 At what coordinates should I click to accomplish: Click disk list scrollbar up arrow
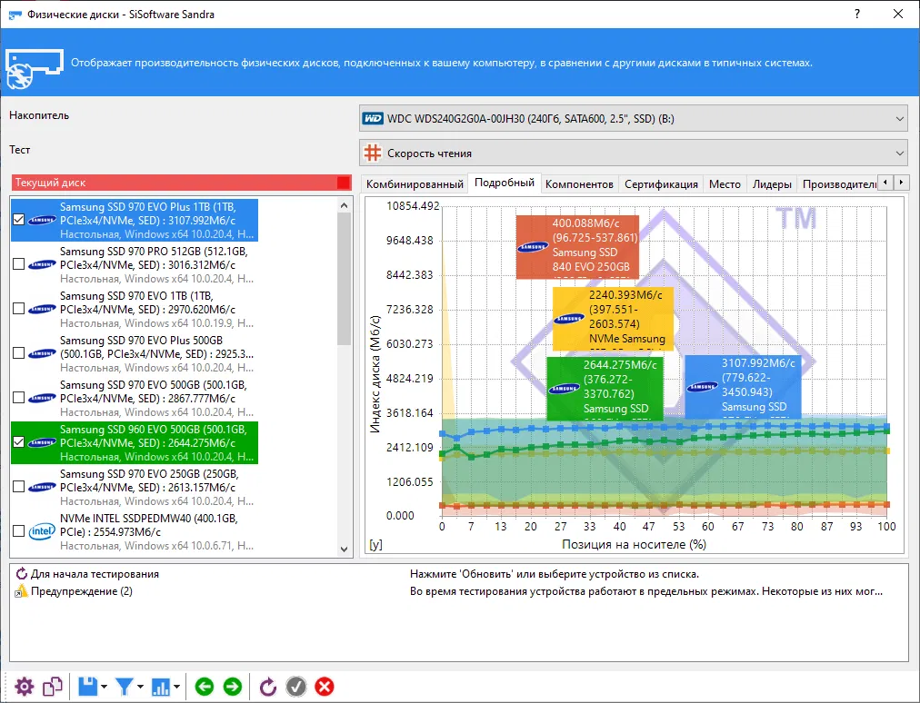pyautogui.click(x=344, y=205)
